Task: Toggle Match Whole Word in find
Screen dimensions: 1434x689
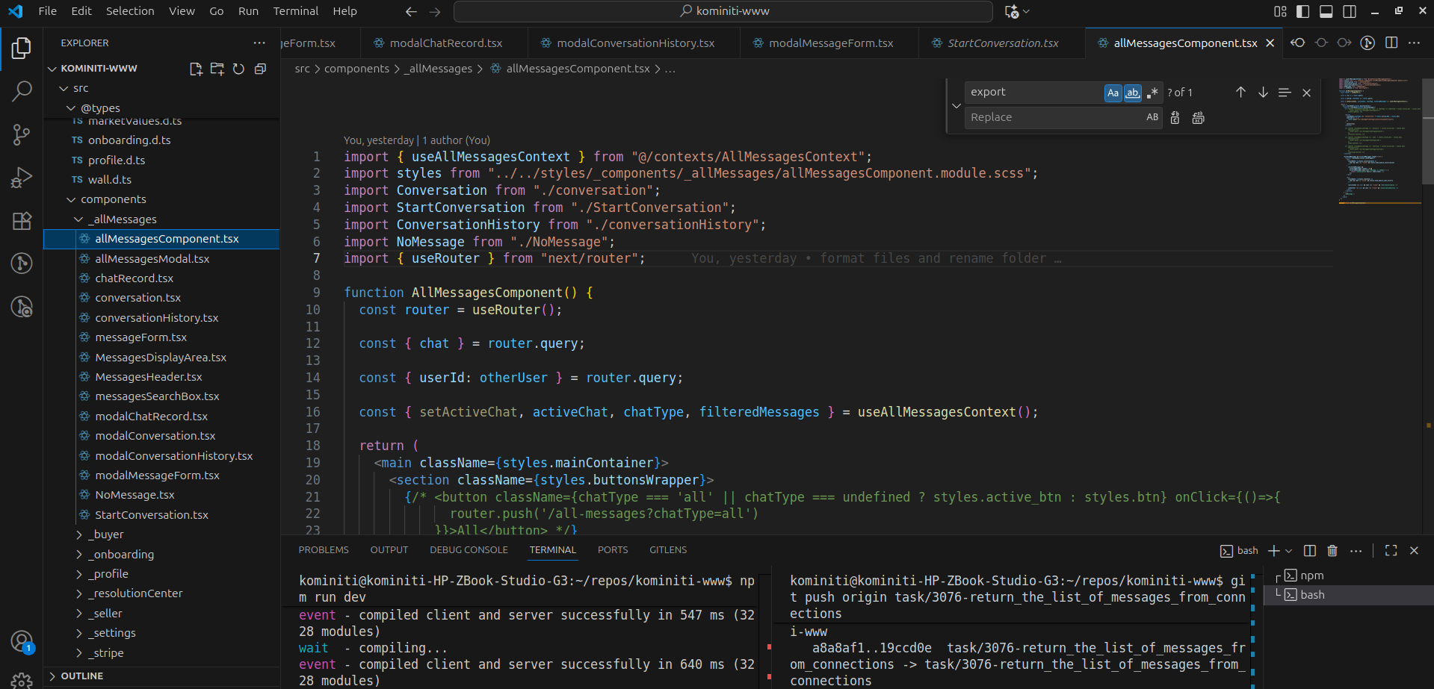Action: point(1133,93)
